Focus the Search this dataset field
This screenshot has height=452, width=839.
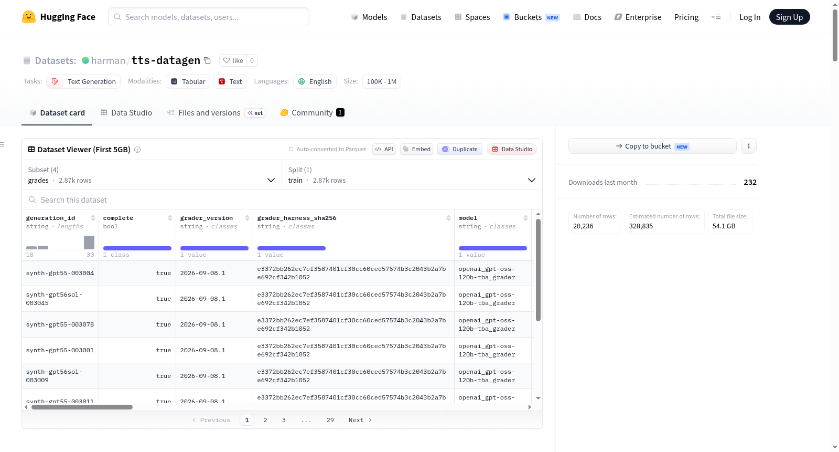pos(282,199)
